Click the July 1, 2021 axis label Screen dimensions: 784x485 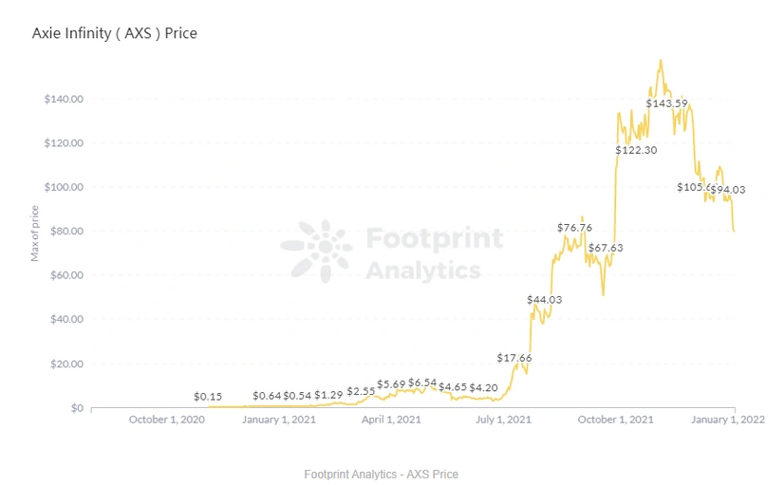click(x=503, y=420)
